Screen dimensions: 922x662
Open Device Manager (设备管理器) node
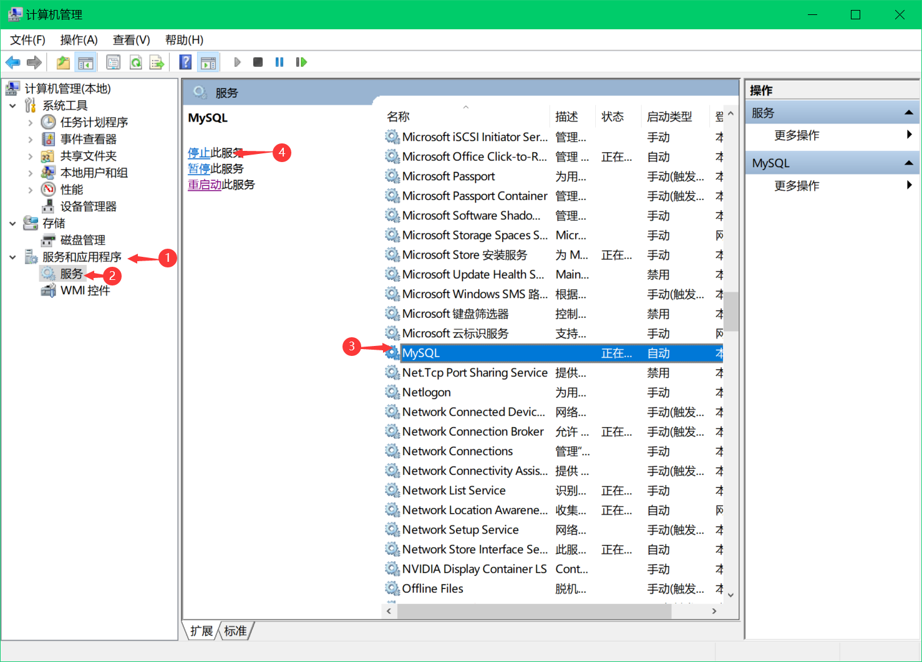[x=89, y=206]
